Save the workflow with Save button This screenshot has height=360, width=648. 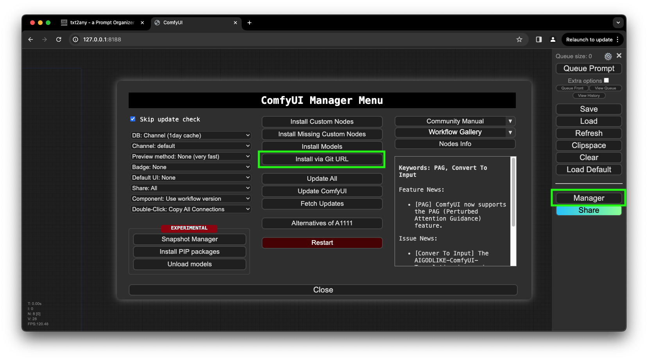click(x=589, y=109)
